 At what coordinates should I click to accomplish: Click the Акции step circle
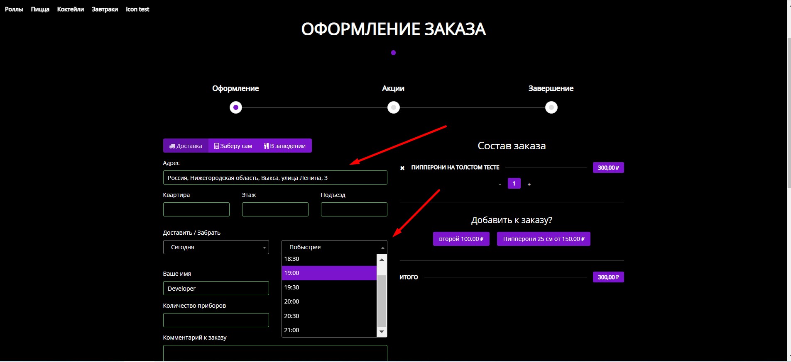click(394, 107)
